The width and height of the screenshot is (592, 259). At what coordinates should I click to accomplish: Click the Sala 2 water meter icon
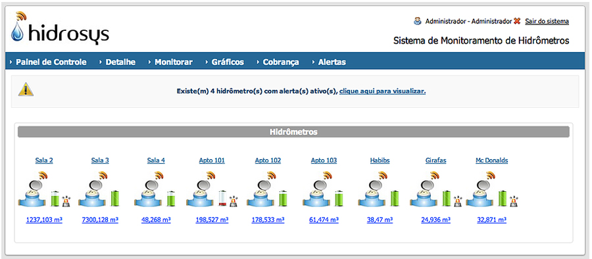(33, 193)
